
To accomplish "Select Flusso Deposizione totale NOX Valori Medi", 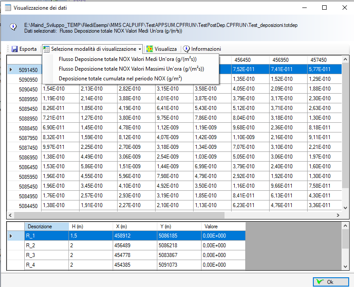I will [128, 59].
